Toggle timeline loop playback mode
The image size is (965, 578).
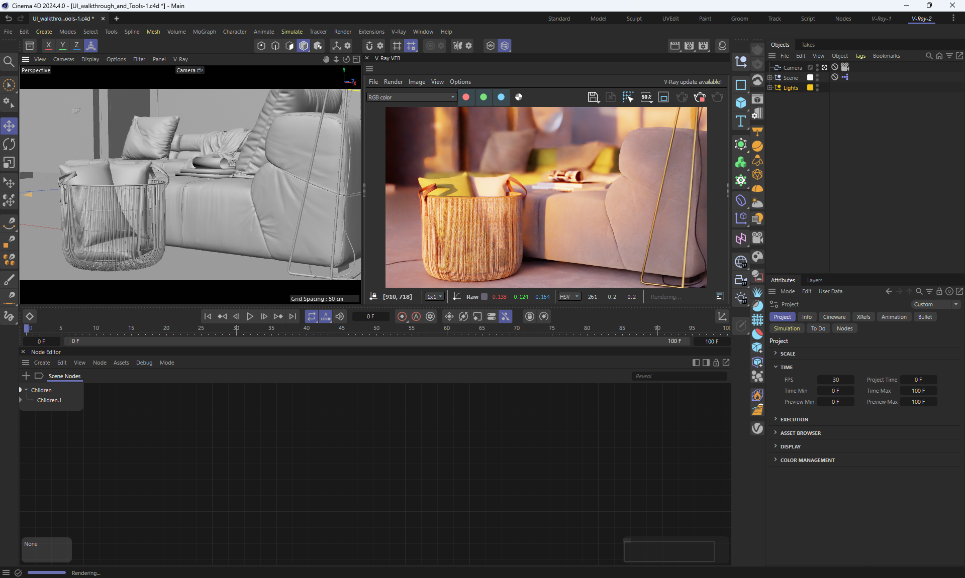point(312,316)
